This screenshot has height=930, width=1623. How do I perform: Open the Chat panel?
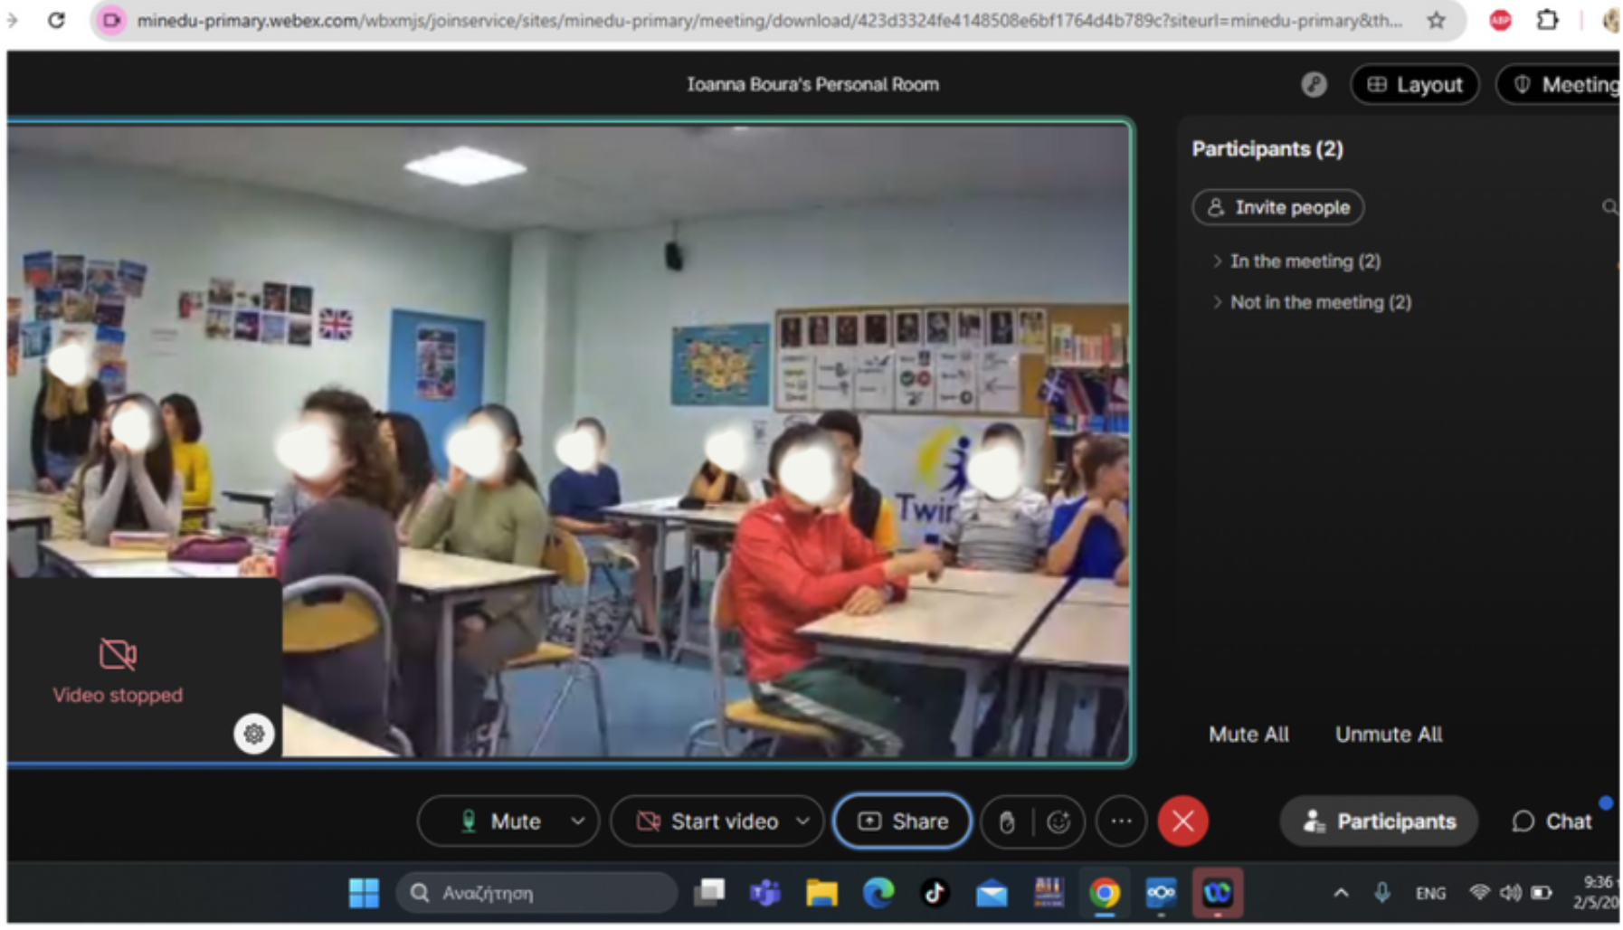coord(1552,821)
